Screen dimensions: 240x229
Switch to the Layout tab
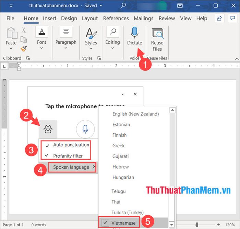90,18
